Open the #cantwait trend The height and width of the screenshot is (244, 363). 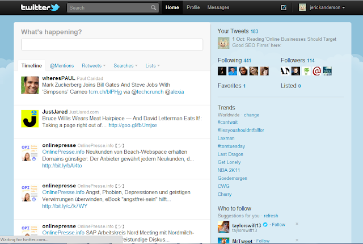coord(227,122)
